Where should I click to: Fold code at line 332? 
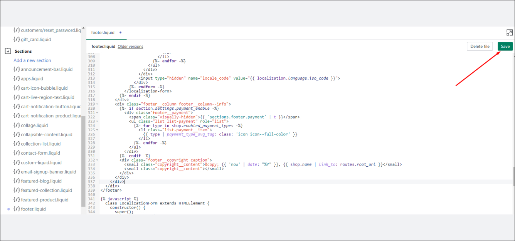(97, 160)
